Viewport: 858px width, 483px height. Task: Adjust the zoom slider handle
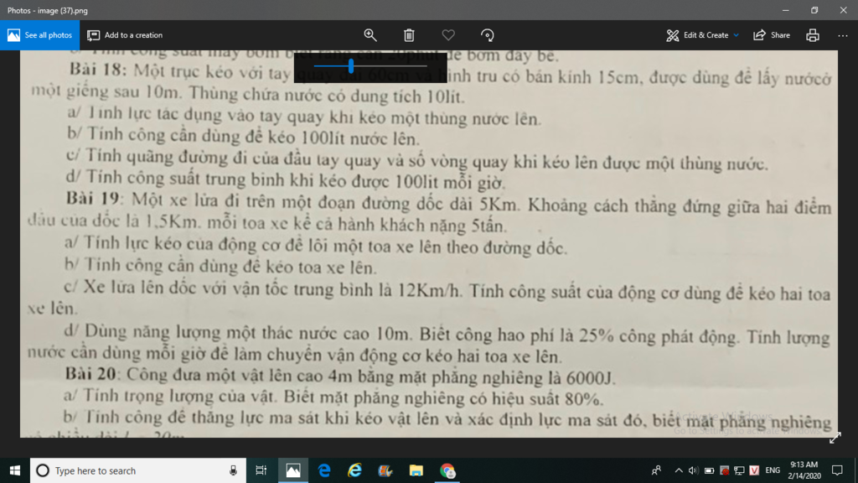(x=351, y=66)
